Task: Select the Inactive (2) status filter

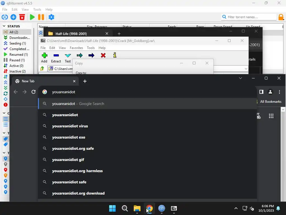Action: [17, 71]
